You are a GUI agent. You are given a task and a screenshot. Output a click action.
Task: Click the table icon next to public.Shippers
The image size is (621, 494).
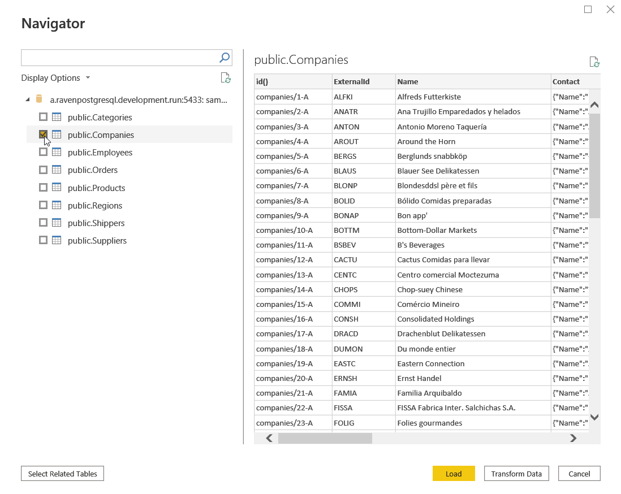57,223
